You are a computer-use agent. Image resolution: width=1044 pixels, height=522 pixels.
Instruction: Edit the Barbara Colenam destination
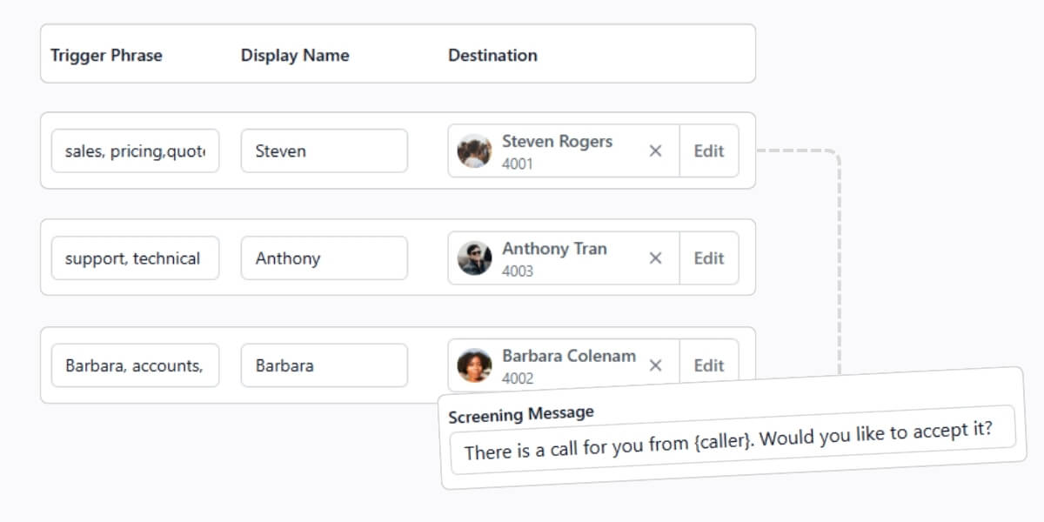tap(709, 365)
